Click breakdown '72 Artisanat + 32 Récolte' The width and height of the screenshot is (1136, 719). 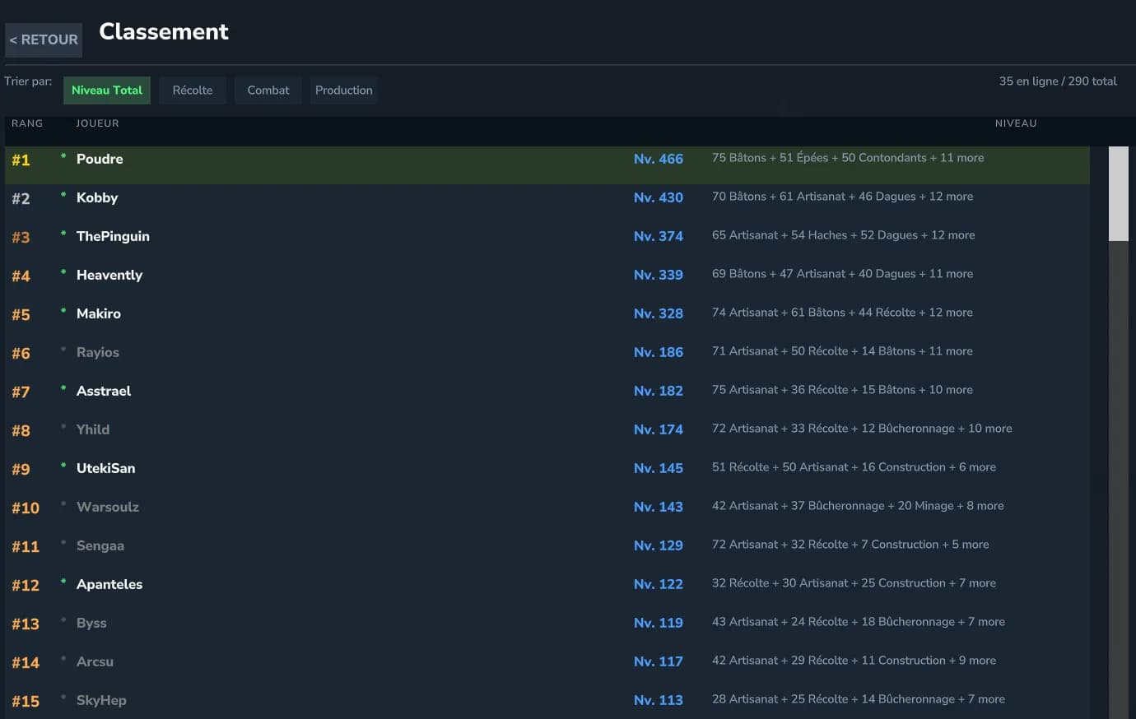click(850, 545)
